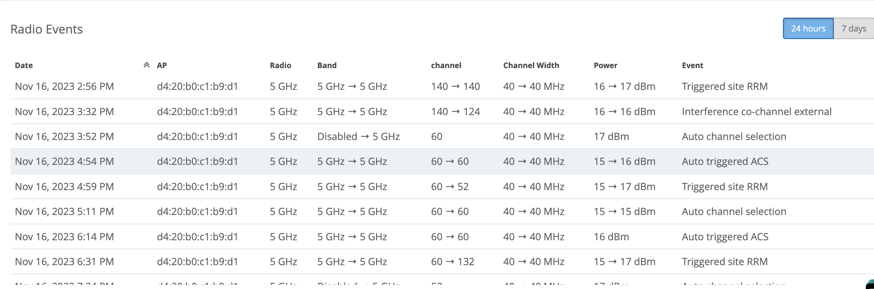The height and width of the screenshot is (289, 874).
Task: Click the Radio Events section title
Action: coord(47,29)
